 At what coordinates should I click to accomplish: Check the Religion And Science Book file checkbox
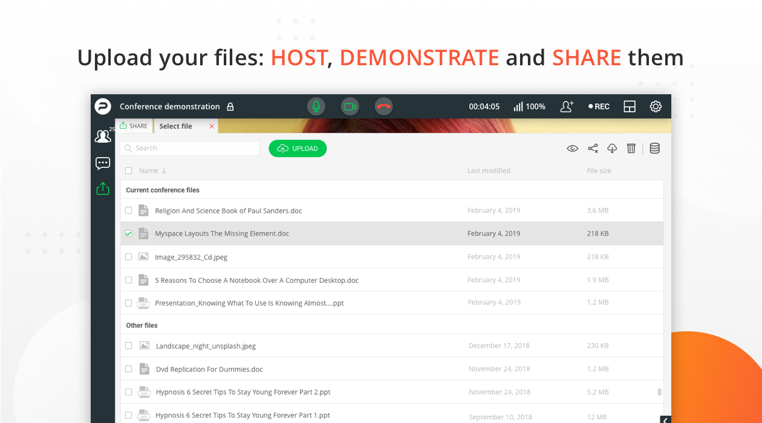[x=128, y=210]
